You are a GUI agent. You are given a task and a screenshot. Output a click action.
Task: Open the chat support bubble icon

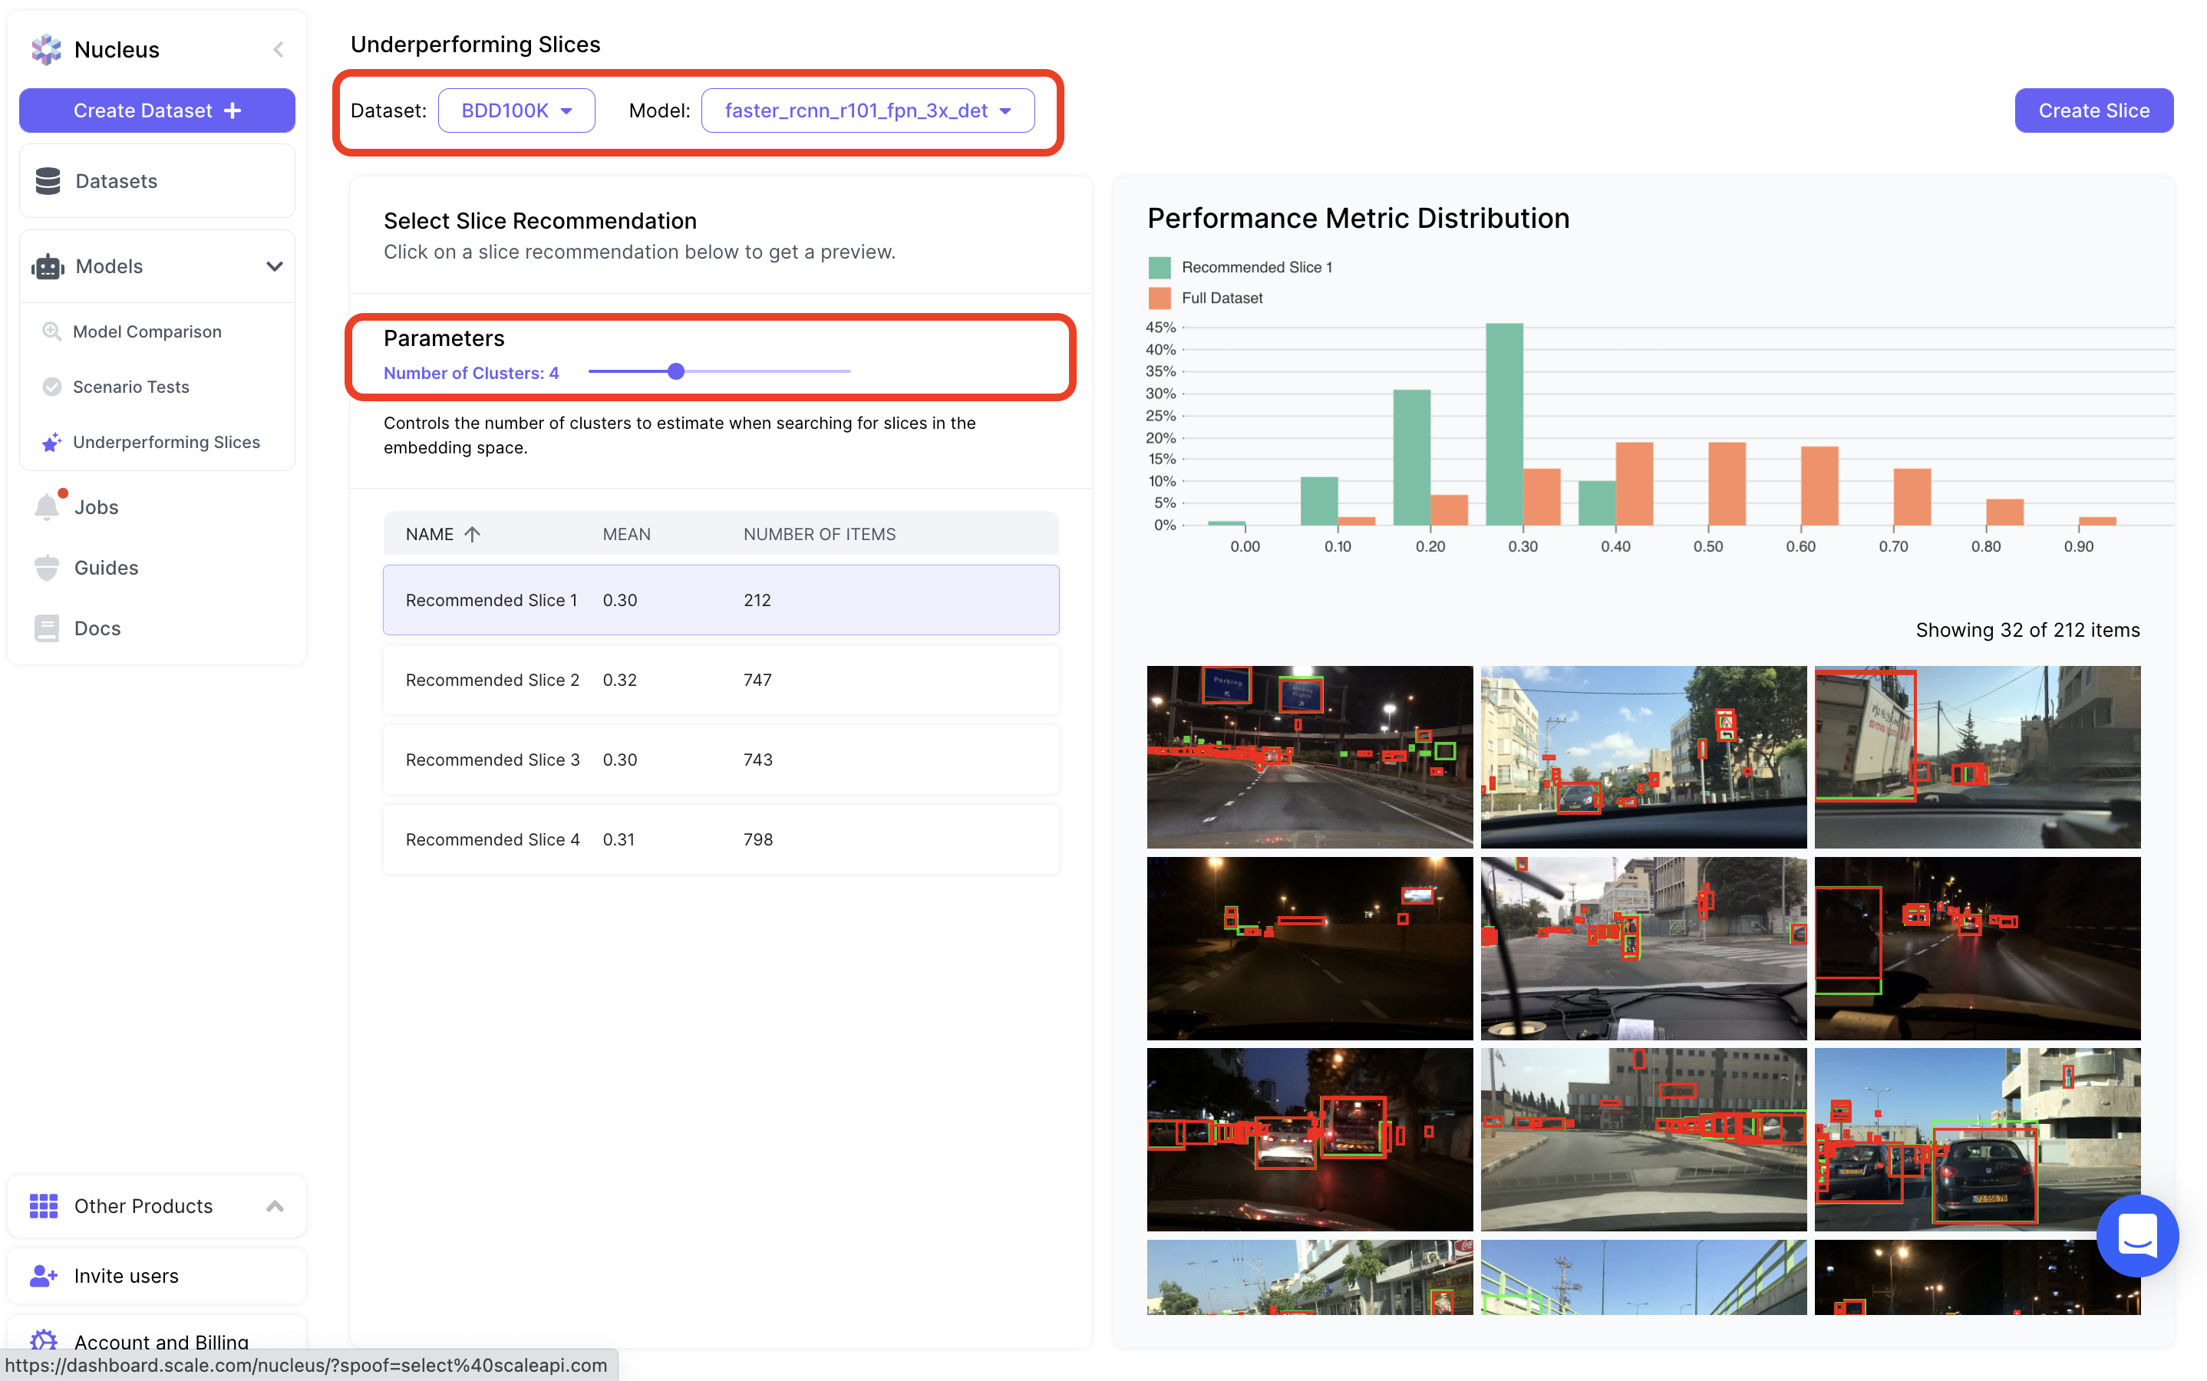2136,1235
